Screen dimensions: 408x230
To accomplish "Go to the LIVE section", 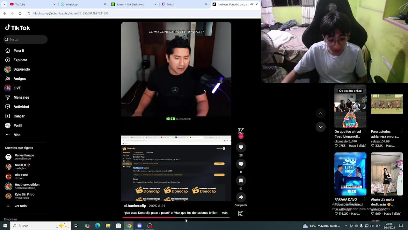I will [x=13, y=88].
